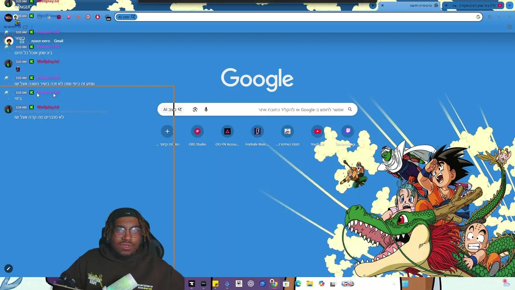
Task: Open the Google account avatar
Action: click(x=9, y=41)
